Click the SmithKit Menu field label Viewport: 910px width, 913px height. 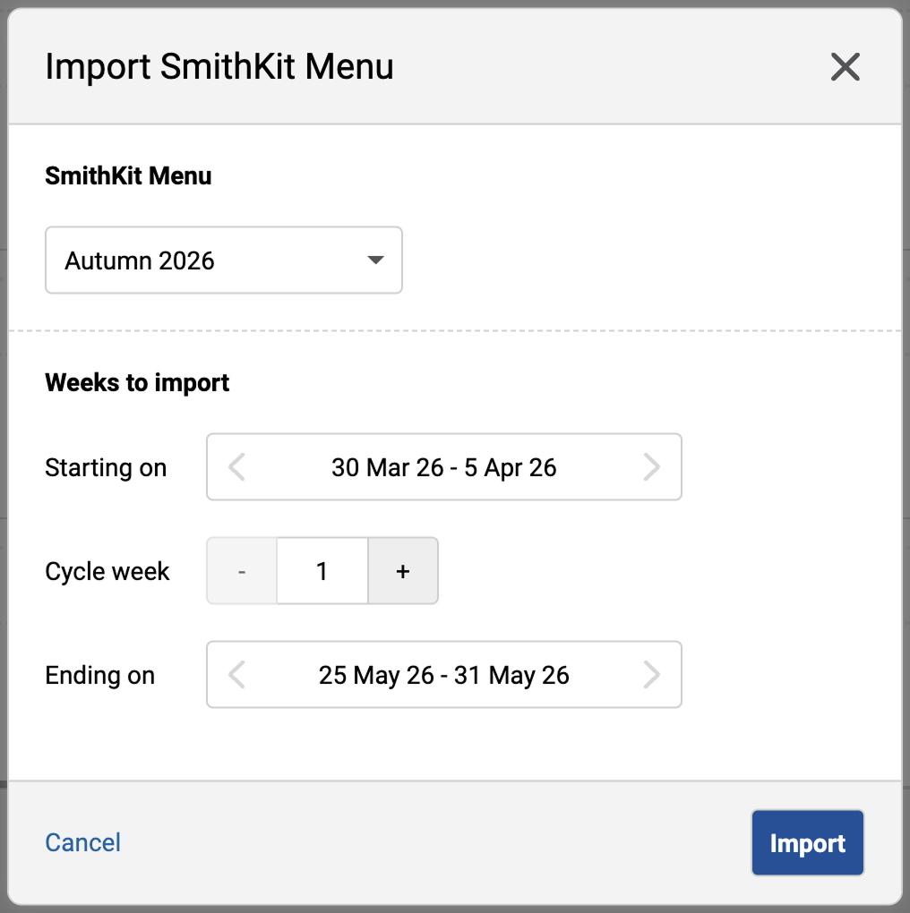(128, 175)
